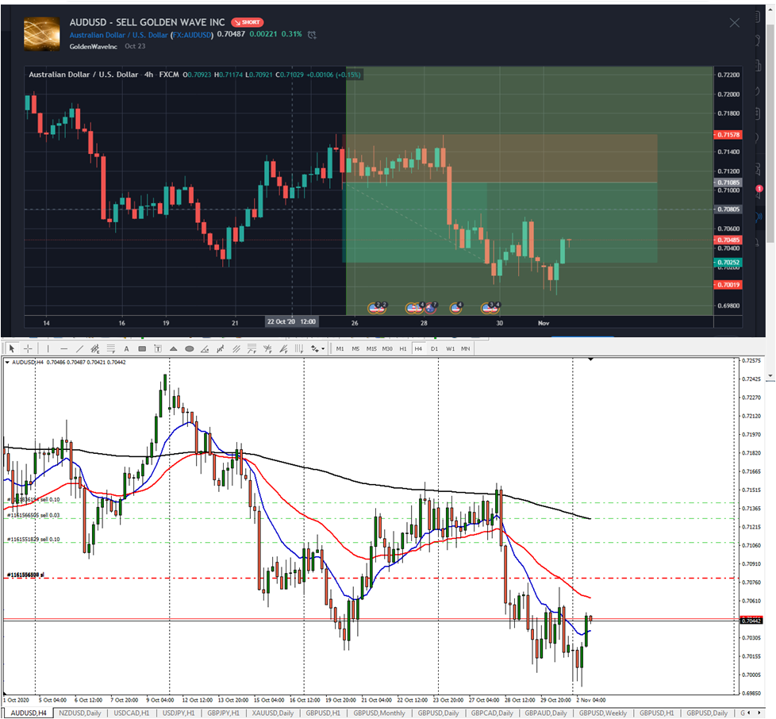This screenshot has height=719, width=776.
Task: Open AUDUSD,H4 chart triangle menu
Action: [7, 362]
